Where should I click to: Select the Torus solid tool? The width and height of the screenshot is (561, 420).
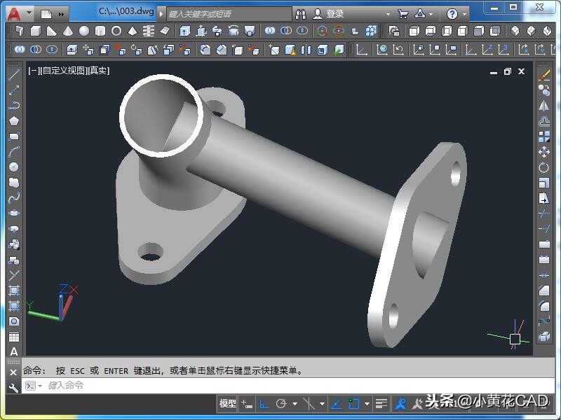point(116,31)
